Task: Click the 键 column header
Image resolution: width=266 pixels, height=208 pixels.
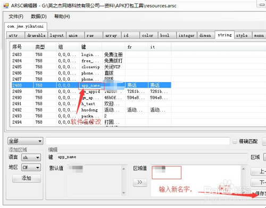Action: click(90, 47)
